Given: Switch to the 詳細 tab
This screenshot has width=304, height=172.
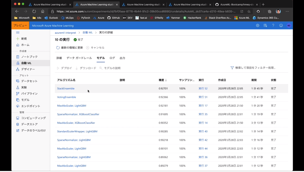Looking at the screenshot, I should pyautogui.click(x=59, y=58).
